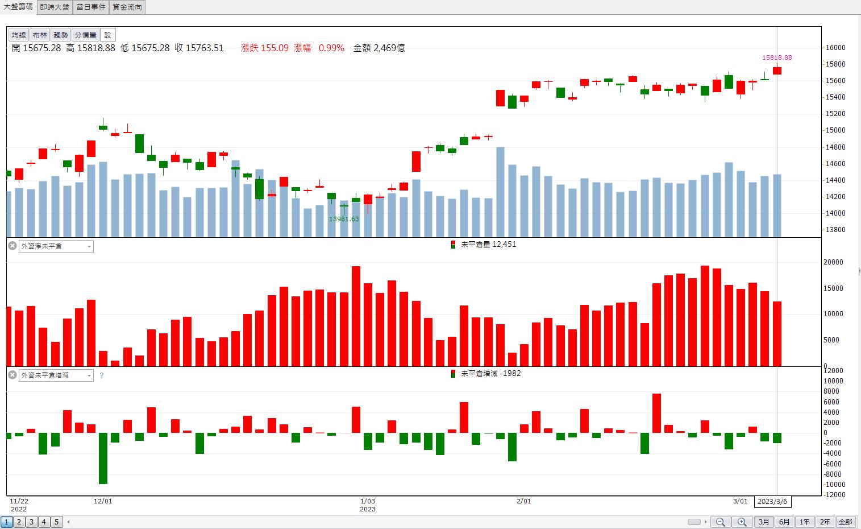Click the 漲跌 155.09 value

[x=265, y=48]
